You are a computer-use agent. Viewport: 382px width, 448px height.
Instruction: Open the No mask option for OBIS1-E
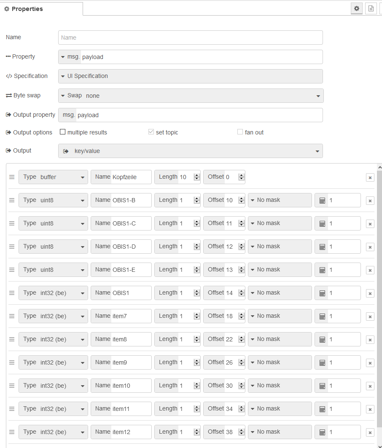coord(280,270)
